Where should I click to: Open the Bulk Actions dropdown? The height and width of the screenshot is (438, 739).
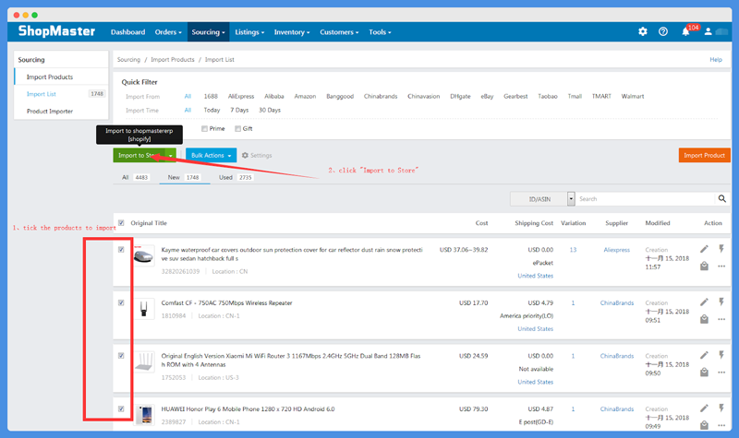(212, 155)
